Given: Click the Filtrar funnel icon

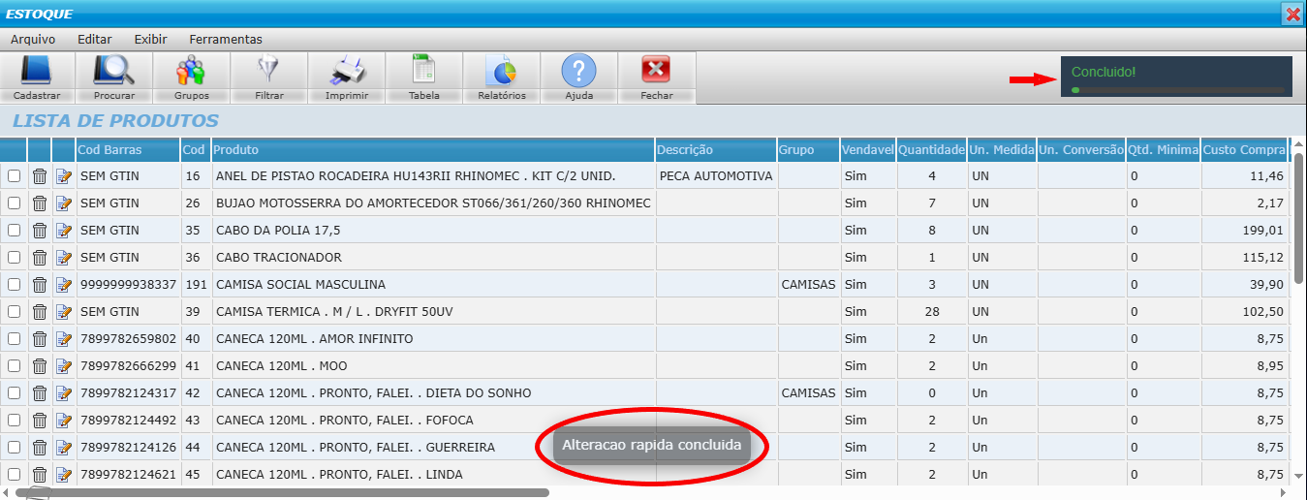Looking at the screenshot, I should point(268,71).
